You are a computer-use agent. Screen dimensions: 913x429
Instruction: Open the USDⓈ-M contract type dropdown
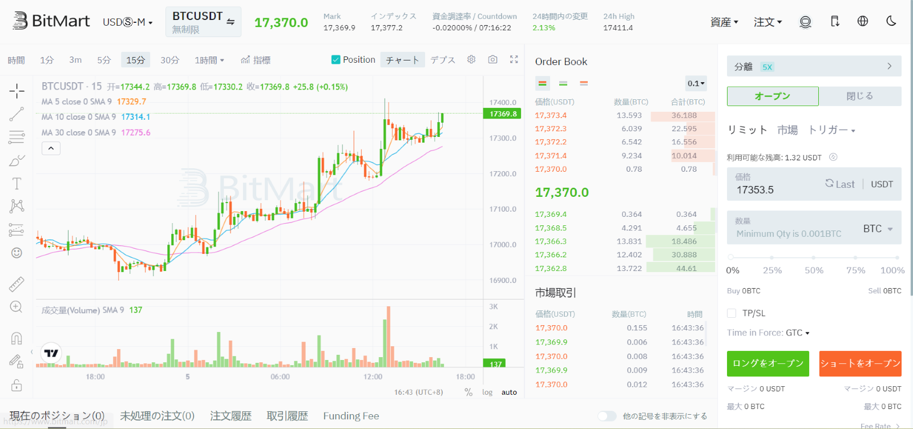128,22
